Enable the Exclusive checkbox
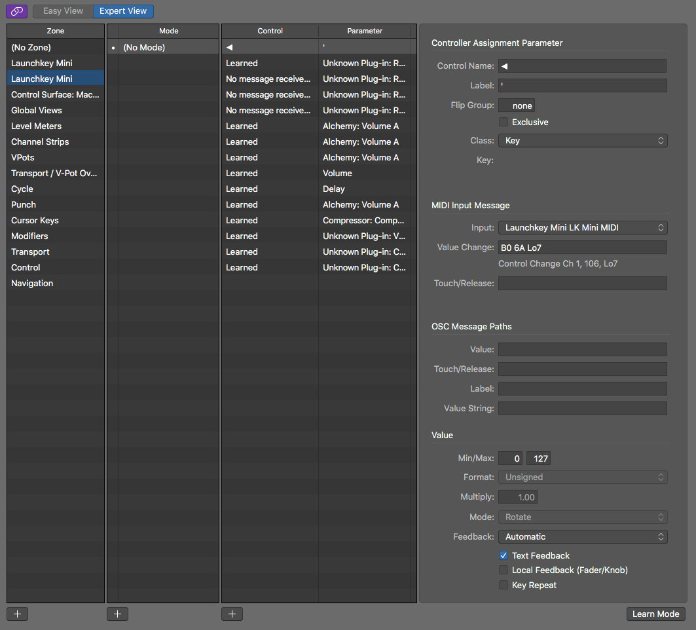The image size is (696, 630). (504, 122)
